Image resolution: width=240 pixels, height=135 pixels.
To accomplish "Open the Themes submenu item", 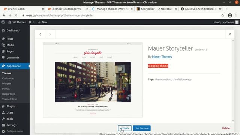I will tap(7, 73).
